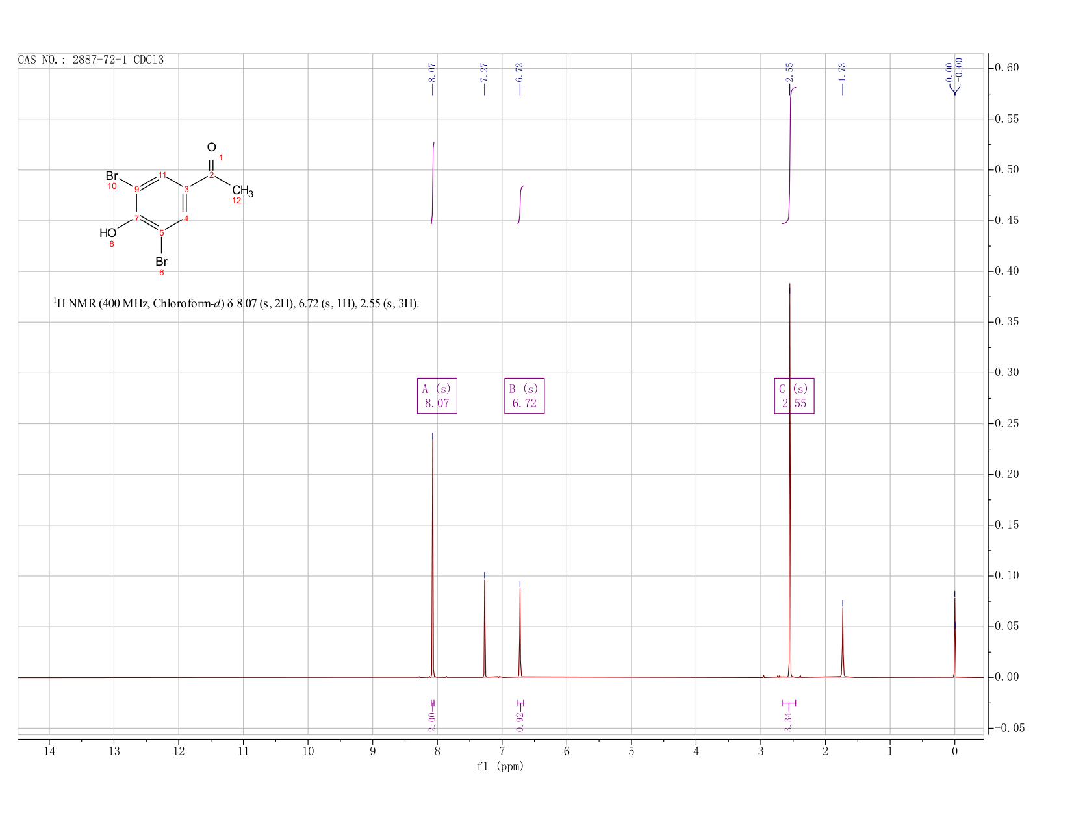Click the water peak at 1.73 ppm
1072x828 pixels.
click(843, 643)
